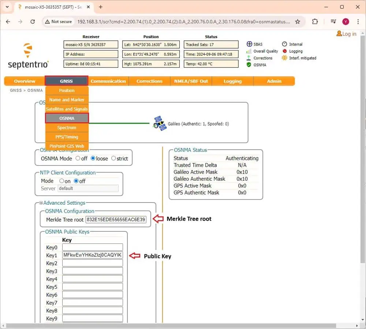
Task: Reload the page with browser refresh icon
Action: [x=33, y=22]
